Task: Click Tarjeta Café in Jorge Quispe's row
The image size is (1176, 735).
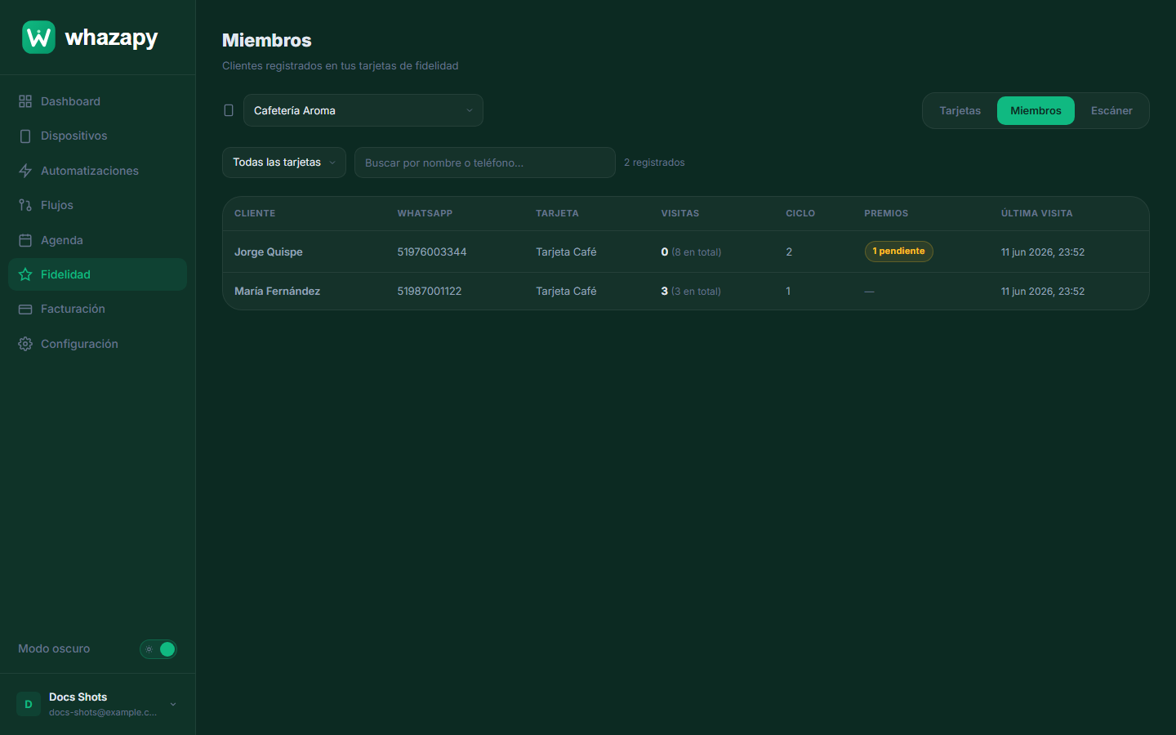Action: [566, 252]
